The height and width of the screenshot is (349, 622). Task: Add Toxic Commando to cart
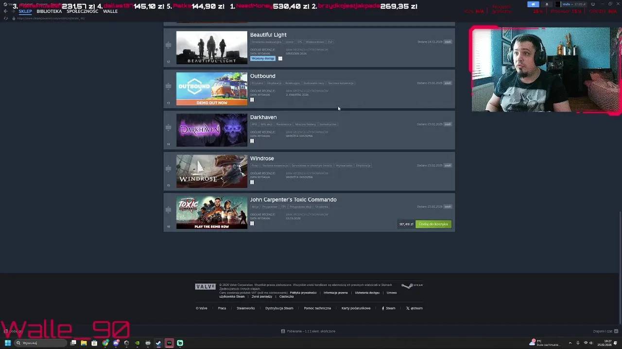point(433,224)
